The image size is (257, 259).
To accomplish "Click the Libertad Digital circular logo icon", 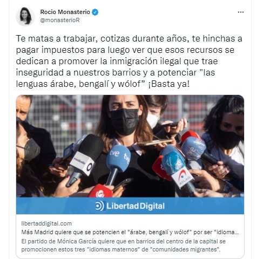I will click(99, 206).
